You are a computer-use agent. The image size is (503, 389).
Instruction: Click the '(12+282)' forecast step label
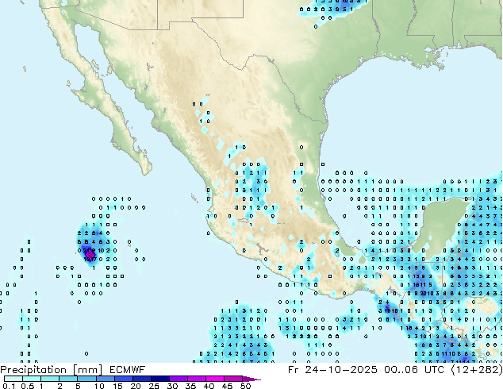(477, 370)
